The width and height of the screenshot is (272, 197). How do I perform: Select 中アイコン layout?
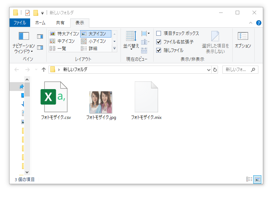(62, 41)
